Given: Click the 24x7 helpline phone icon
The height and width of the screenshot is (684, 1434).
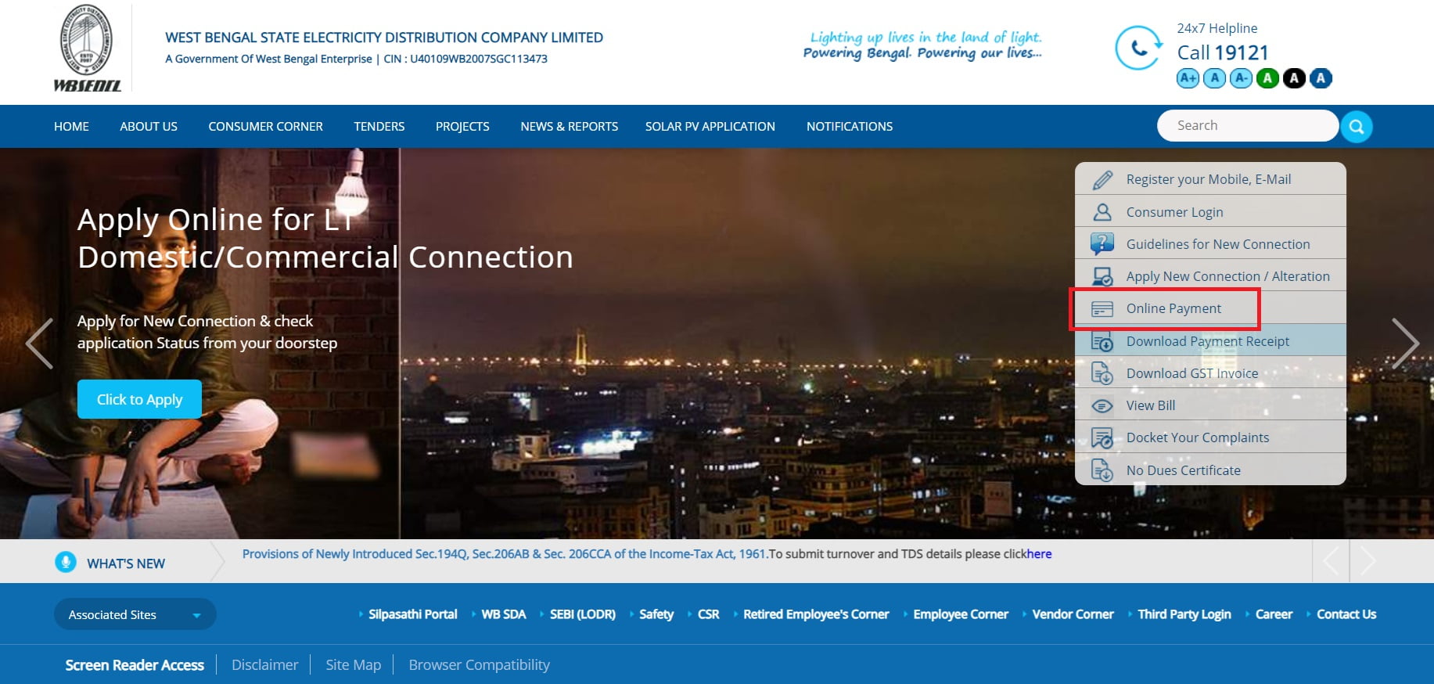Looking at the screenshot, I should click(x=1138, y=49).
